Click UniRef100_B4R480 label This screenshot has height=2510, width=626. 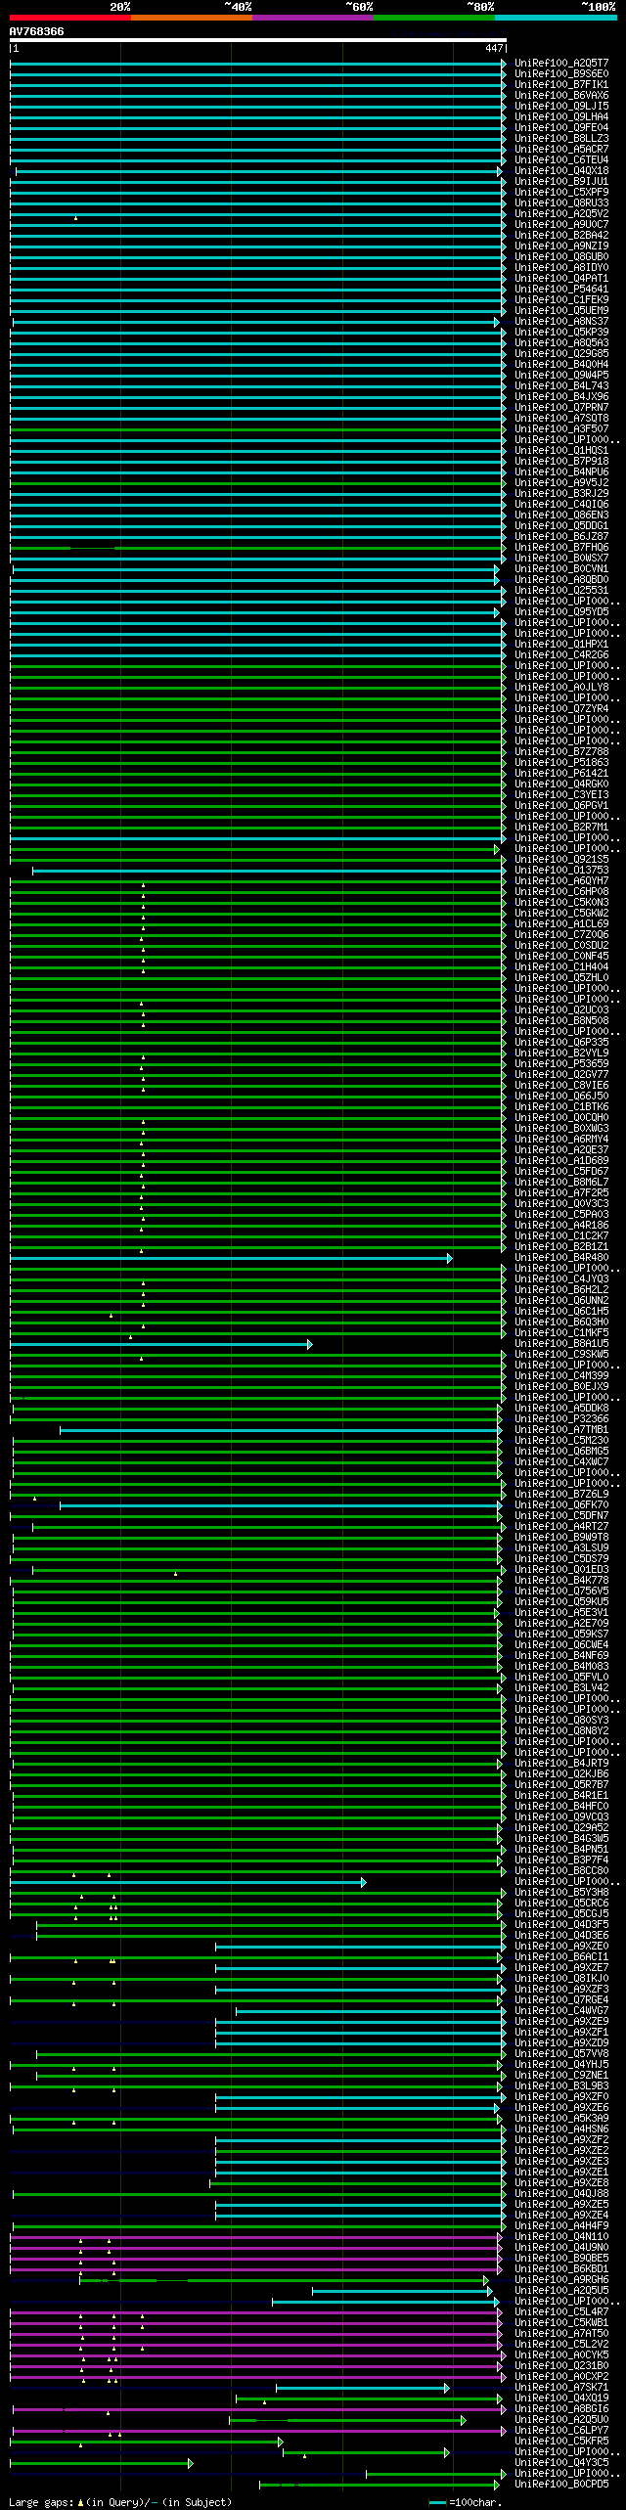pos(561,1258)
